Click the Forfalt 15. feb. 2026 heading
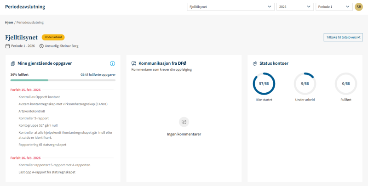Screen dimensions: 368x186 26,90
